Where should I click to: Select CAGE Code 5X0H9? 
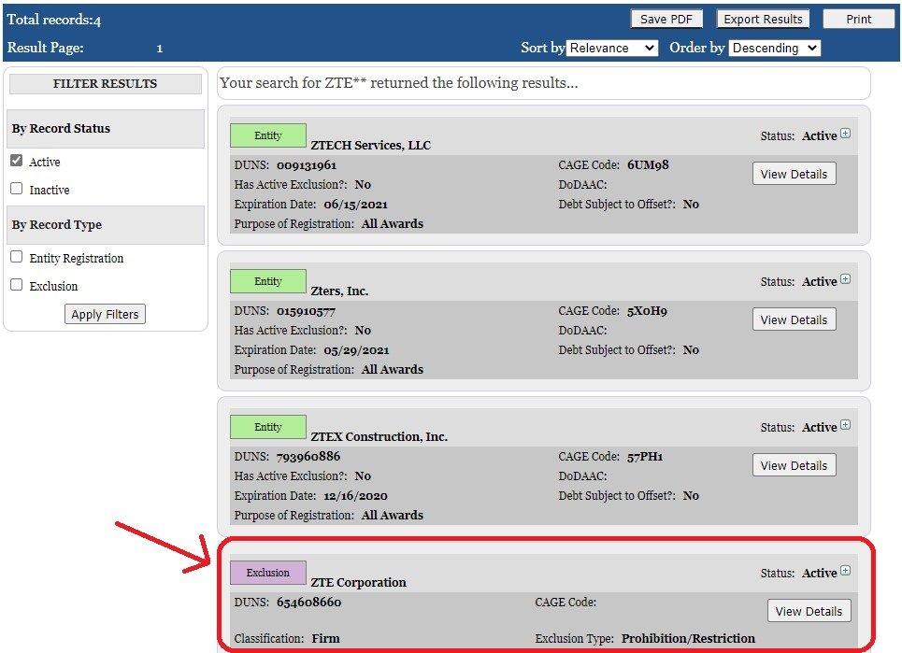point(647,311)
